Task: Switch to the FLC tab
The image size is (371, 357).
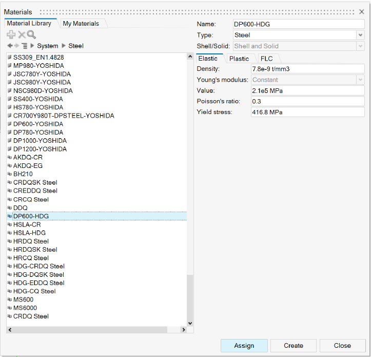Action: click(266, 59)
